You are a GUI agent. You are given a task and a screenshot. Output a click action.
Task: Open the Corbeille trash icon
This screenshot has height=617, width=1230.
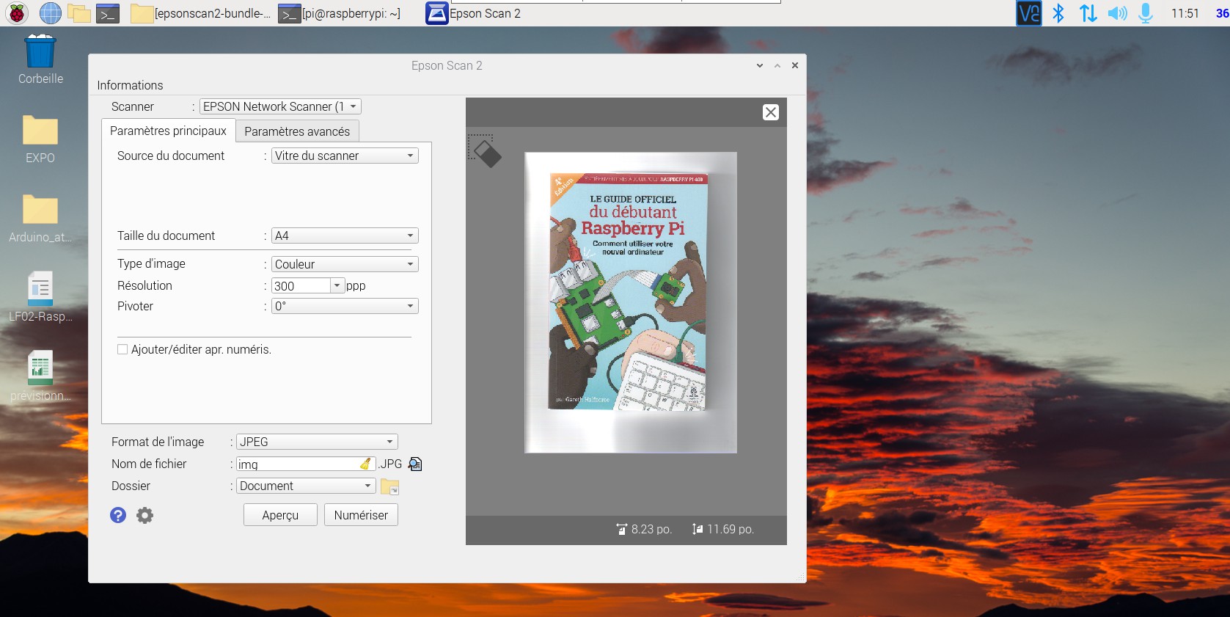(40, 59)
